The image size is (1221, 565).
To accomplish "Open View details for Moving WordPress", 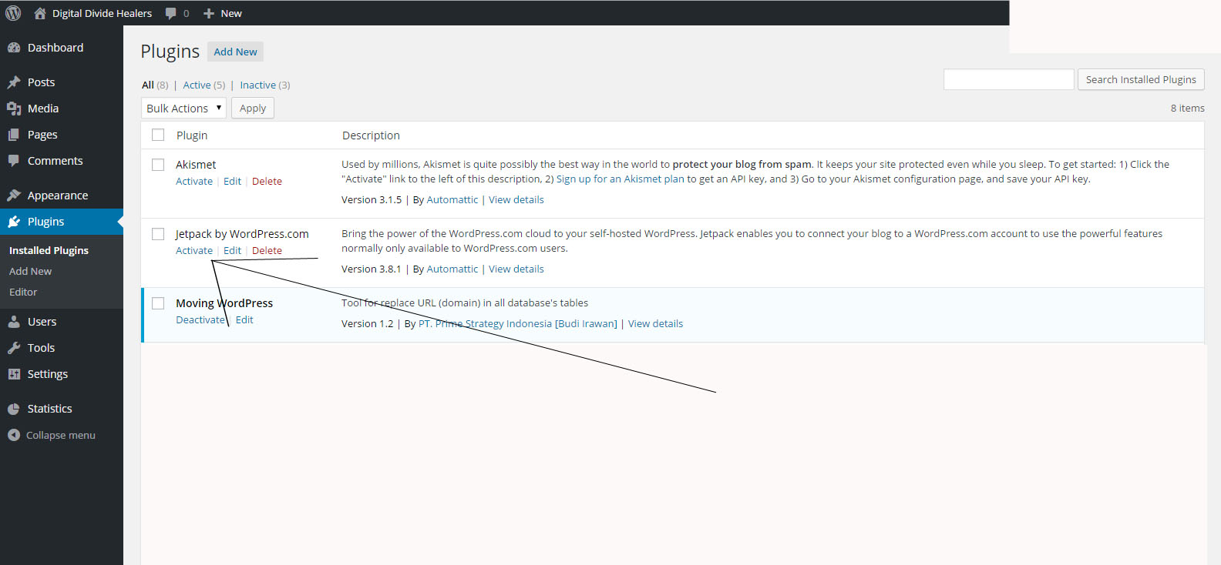I will 655,323.
